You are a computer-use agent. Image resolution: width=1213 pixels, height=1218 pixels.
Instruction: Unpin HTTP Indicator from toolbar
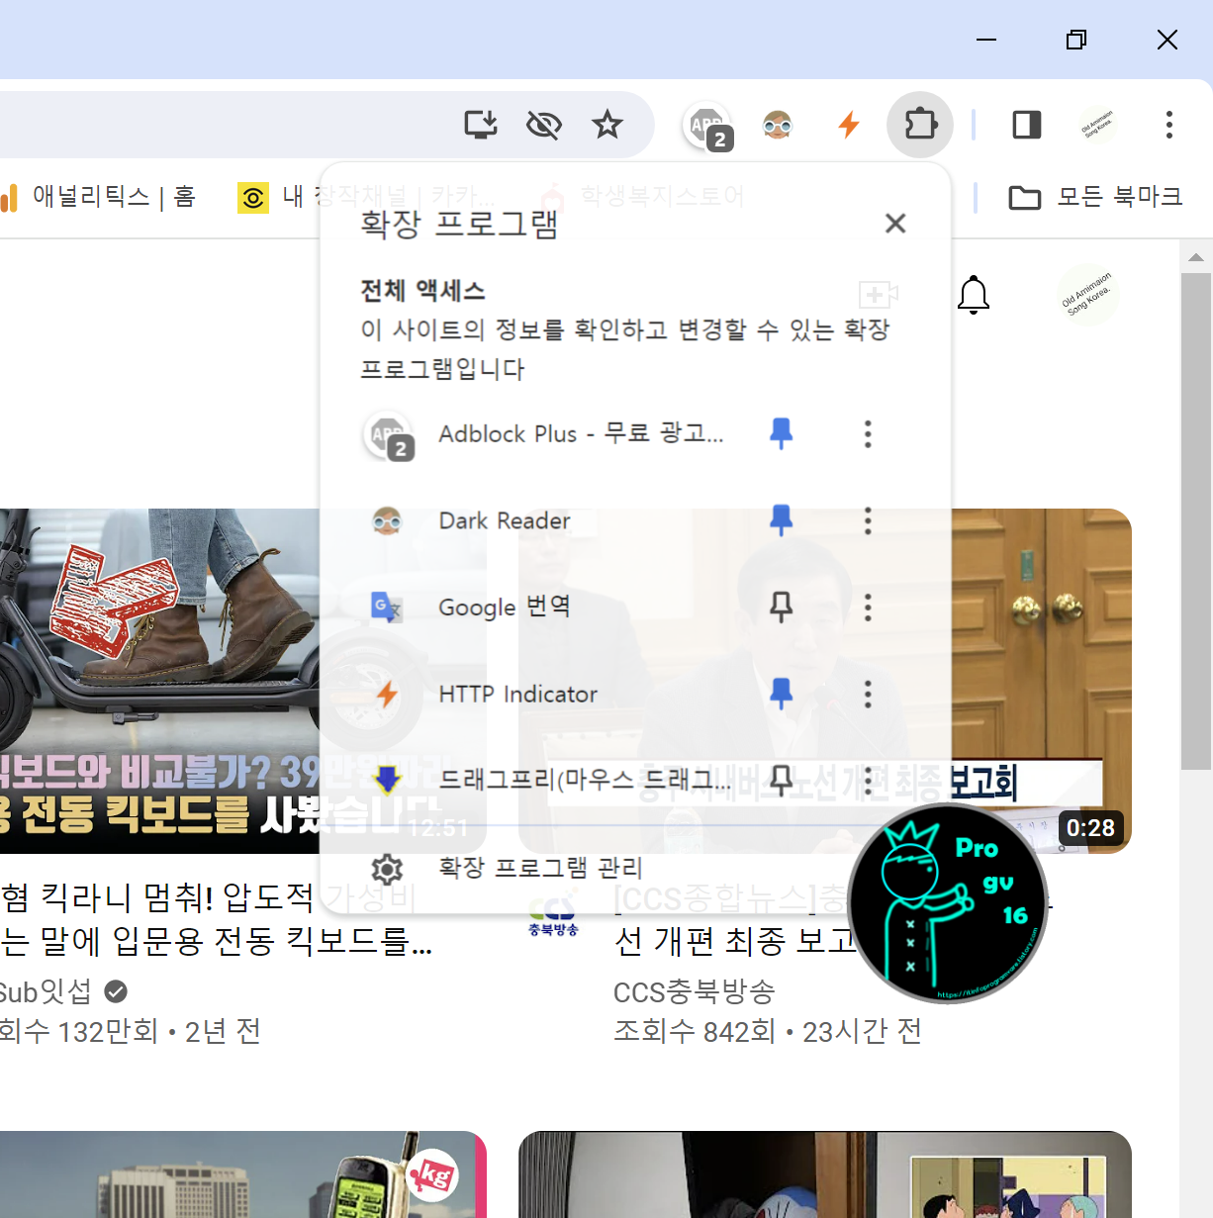(782, 694)
